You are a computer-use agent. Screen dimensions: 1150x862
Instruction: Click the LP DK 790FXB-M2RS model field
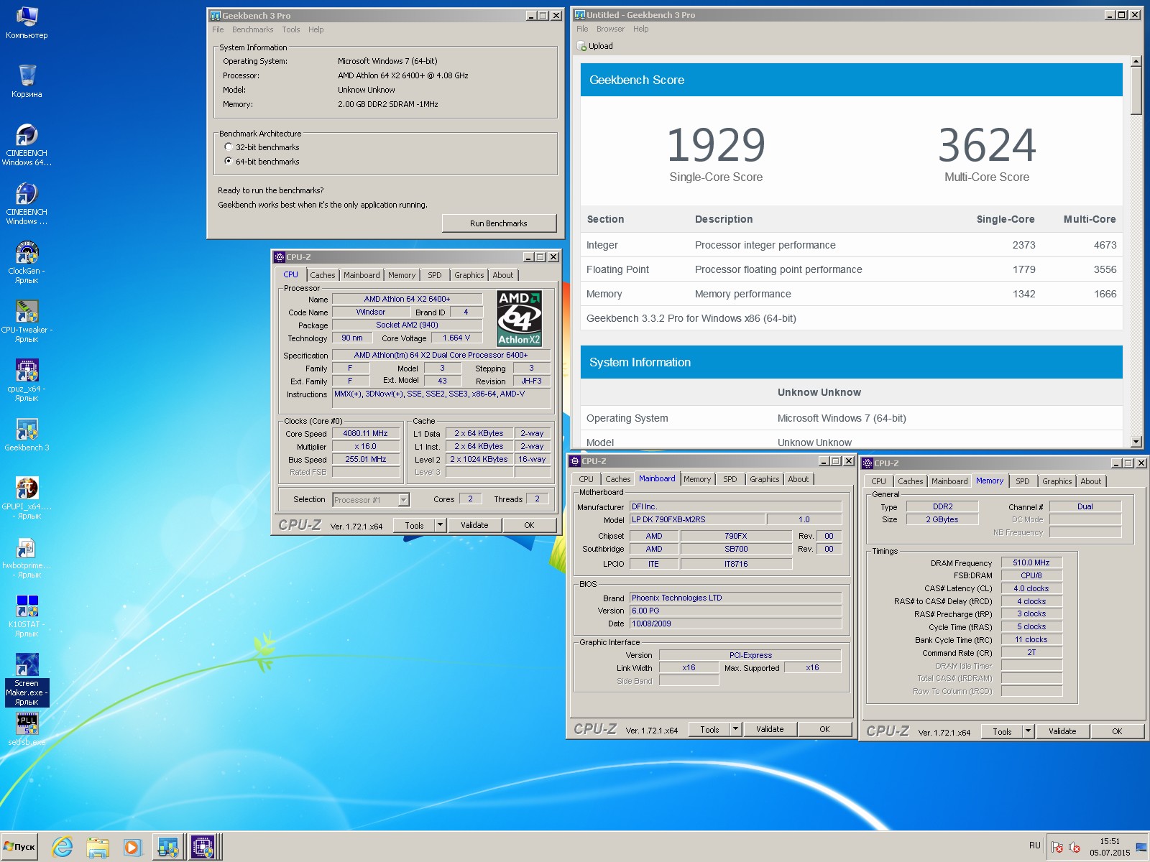click(696, 519)
